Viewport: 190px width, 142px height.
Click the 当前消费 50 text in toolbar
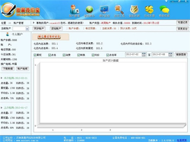(x=109, y=29)
